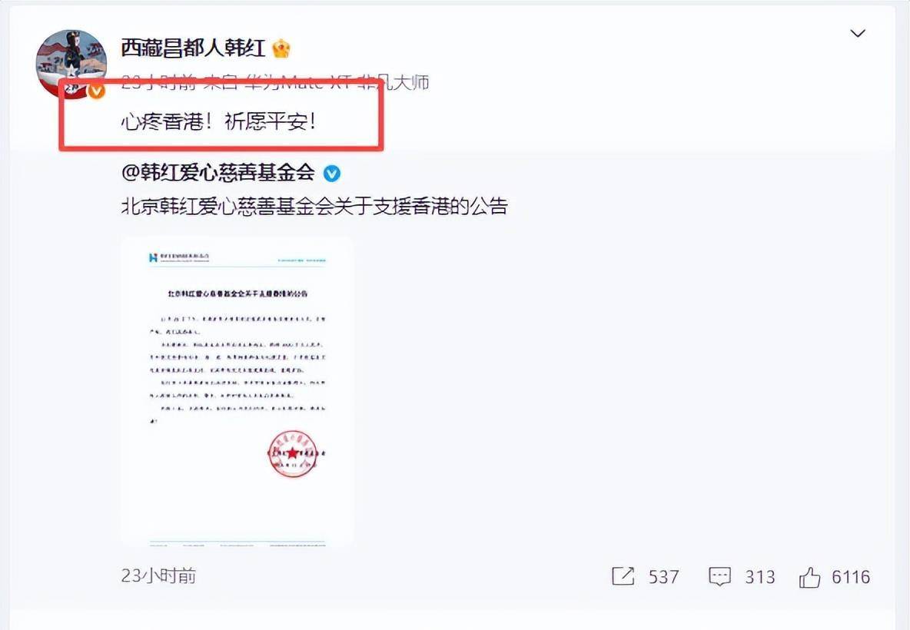Click the H logo in document header

pos(153,257)
